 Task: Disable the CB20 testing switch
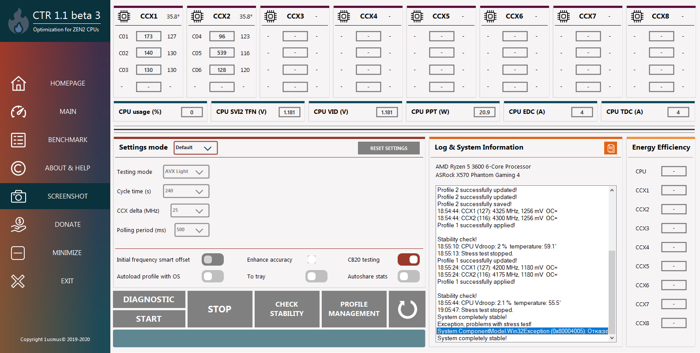point(409,259)
